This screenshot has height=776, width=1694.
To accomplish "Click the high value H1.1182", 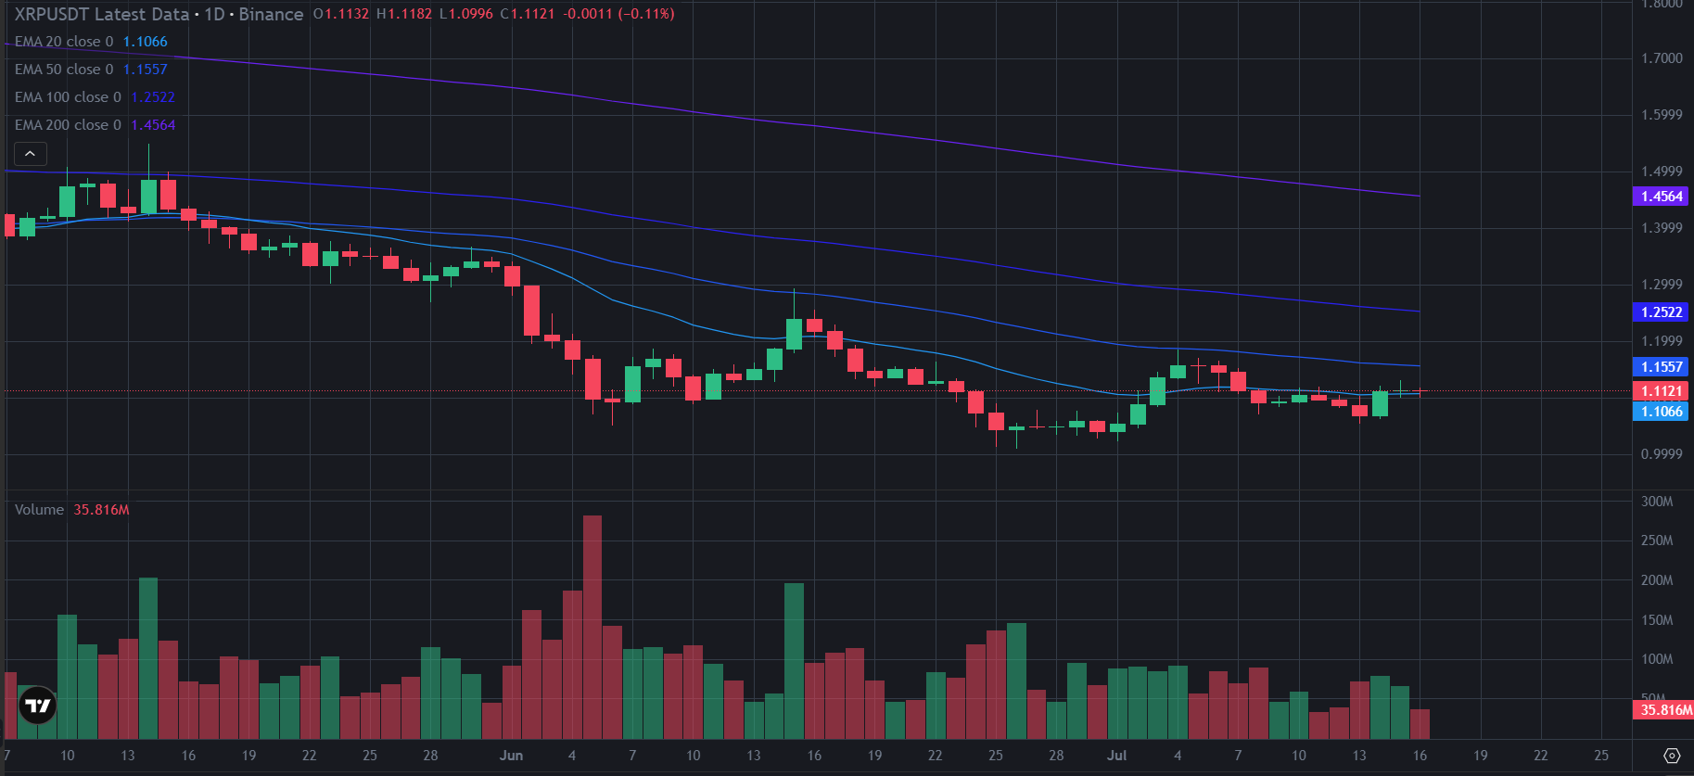I will click(404, 14).
